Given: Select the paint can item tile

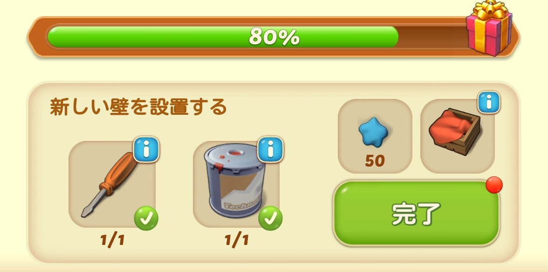Looking at the screenshot, I should click(x=236, y=184).
